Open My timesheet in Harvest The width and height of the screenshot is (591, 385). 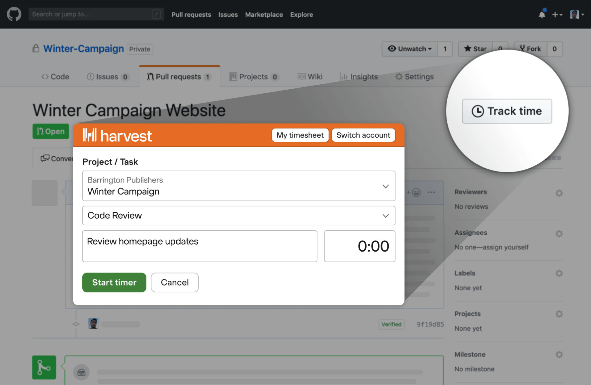point(300,135)
